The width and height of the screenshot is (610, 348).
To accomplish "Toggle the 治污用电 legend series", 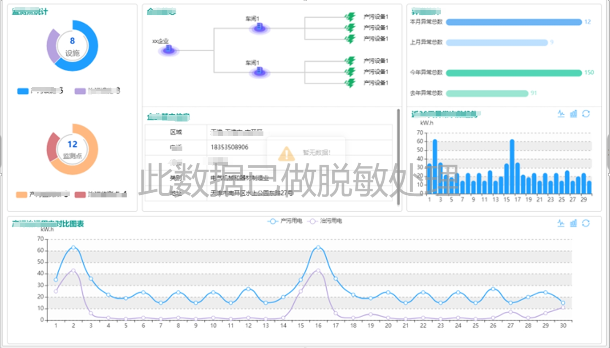I will [x=325, y=221].
